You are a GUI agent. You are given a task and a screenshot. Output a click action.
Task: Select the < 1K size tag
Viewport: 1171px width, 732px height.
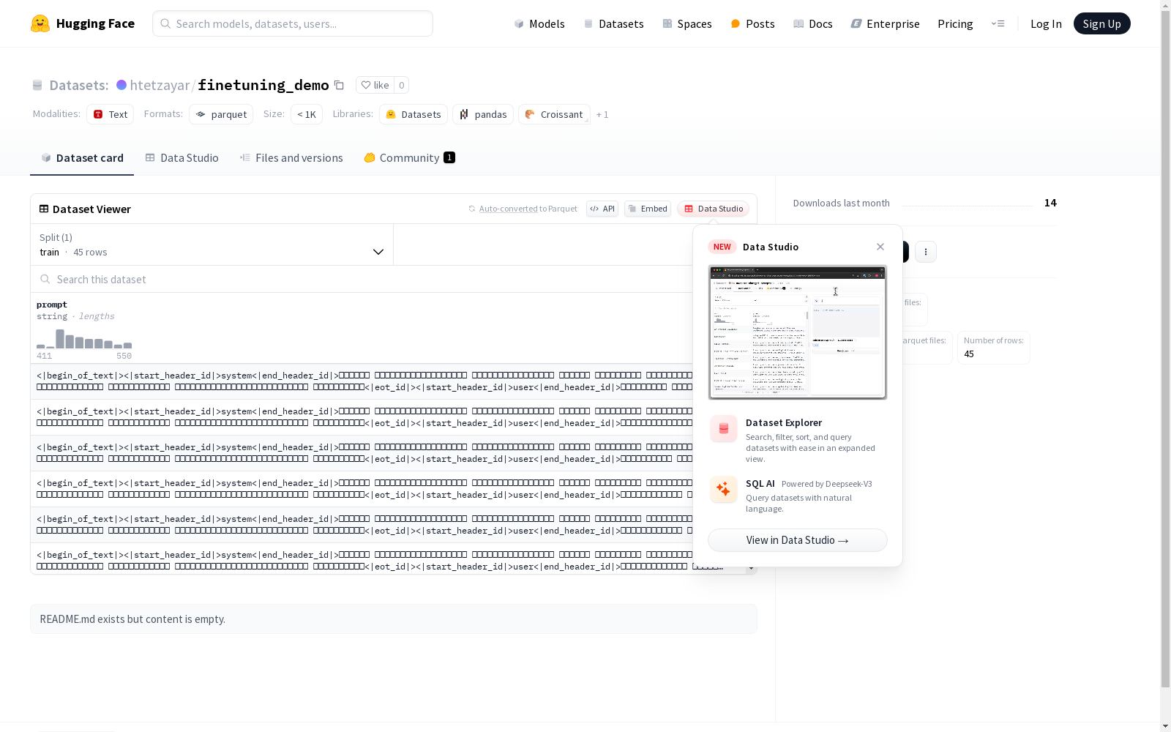(x=307, y=114)
